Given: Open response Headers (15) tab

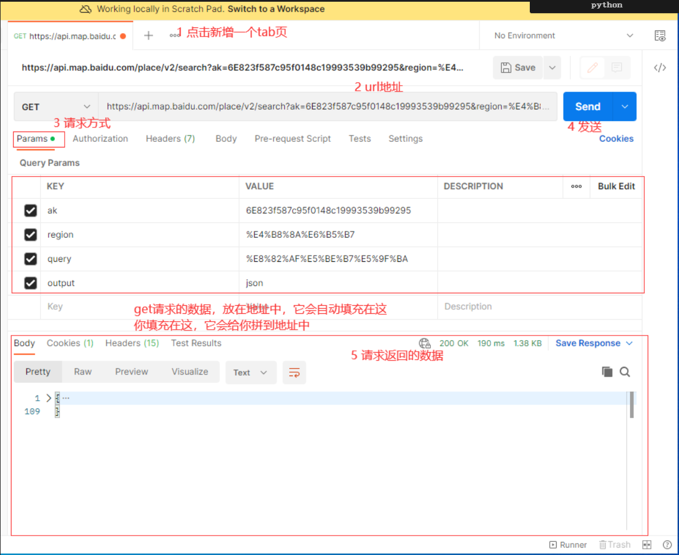Looking at the screenshot, I should tap(132, 344).
